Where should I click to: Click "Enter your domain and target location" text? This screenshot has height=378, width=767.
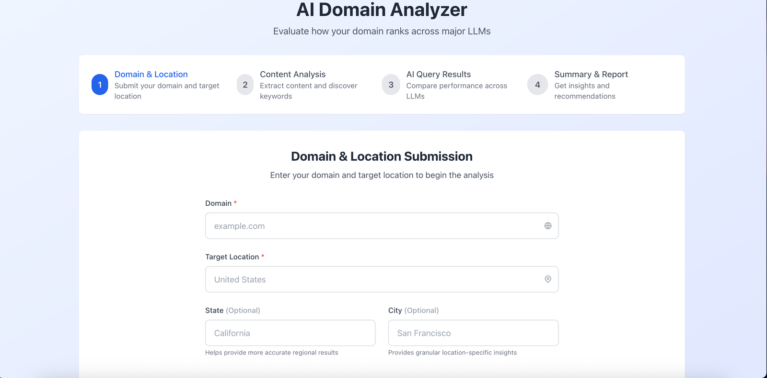click(x=382, y=175)
